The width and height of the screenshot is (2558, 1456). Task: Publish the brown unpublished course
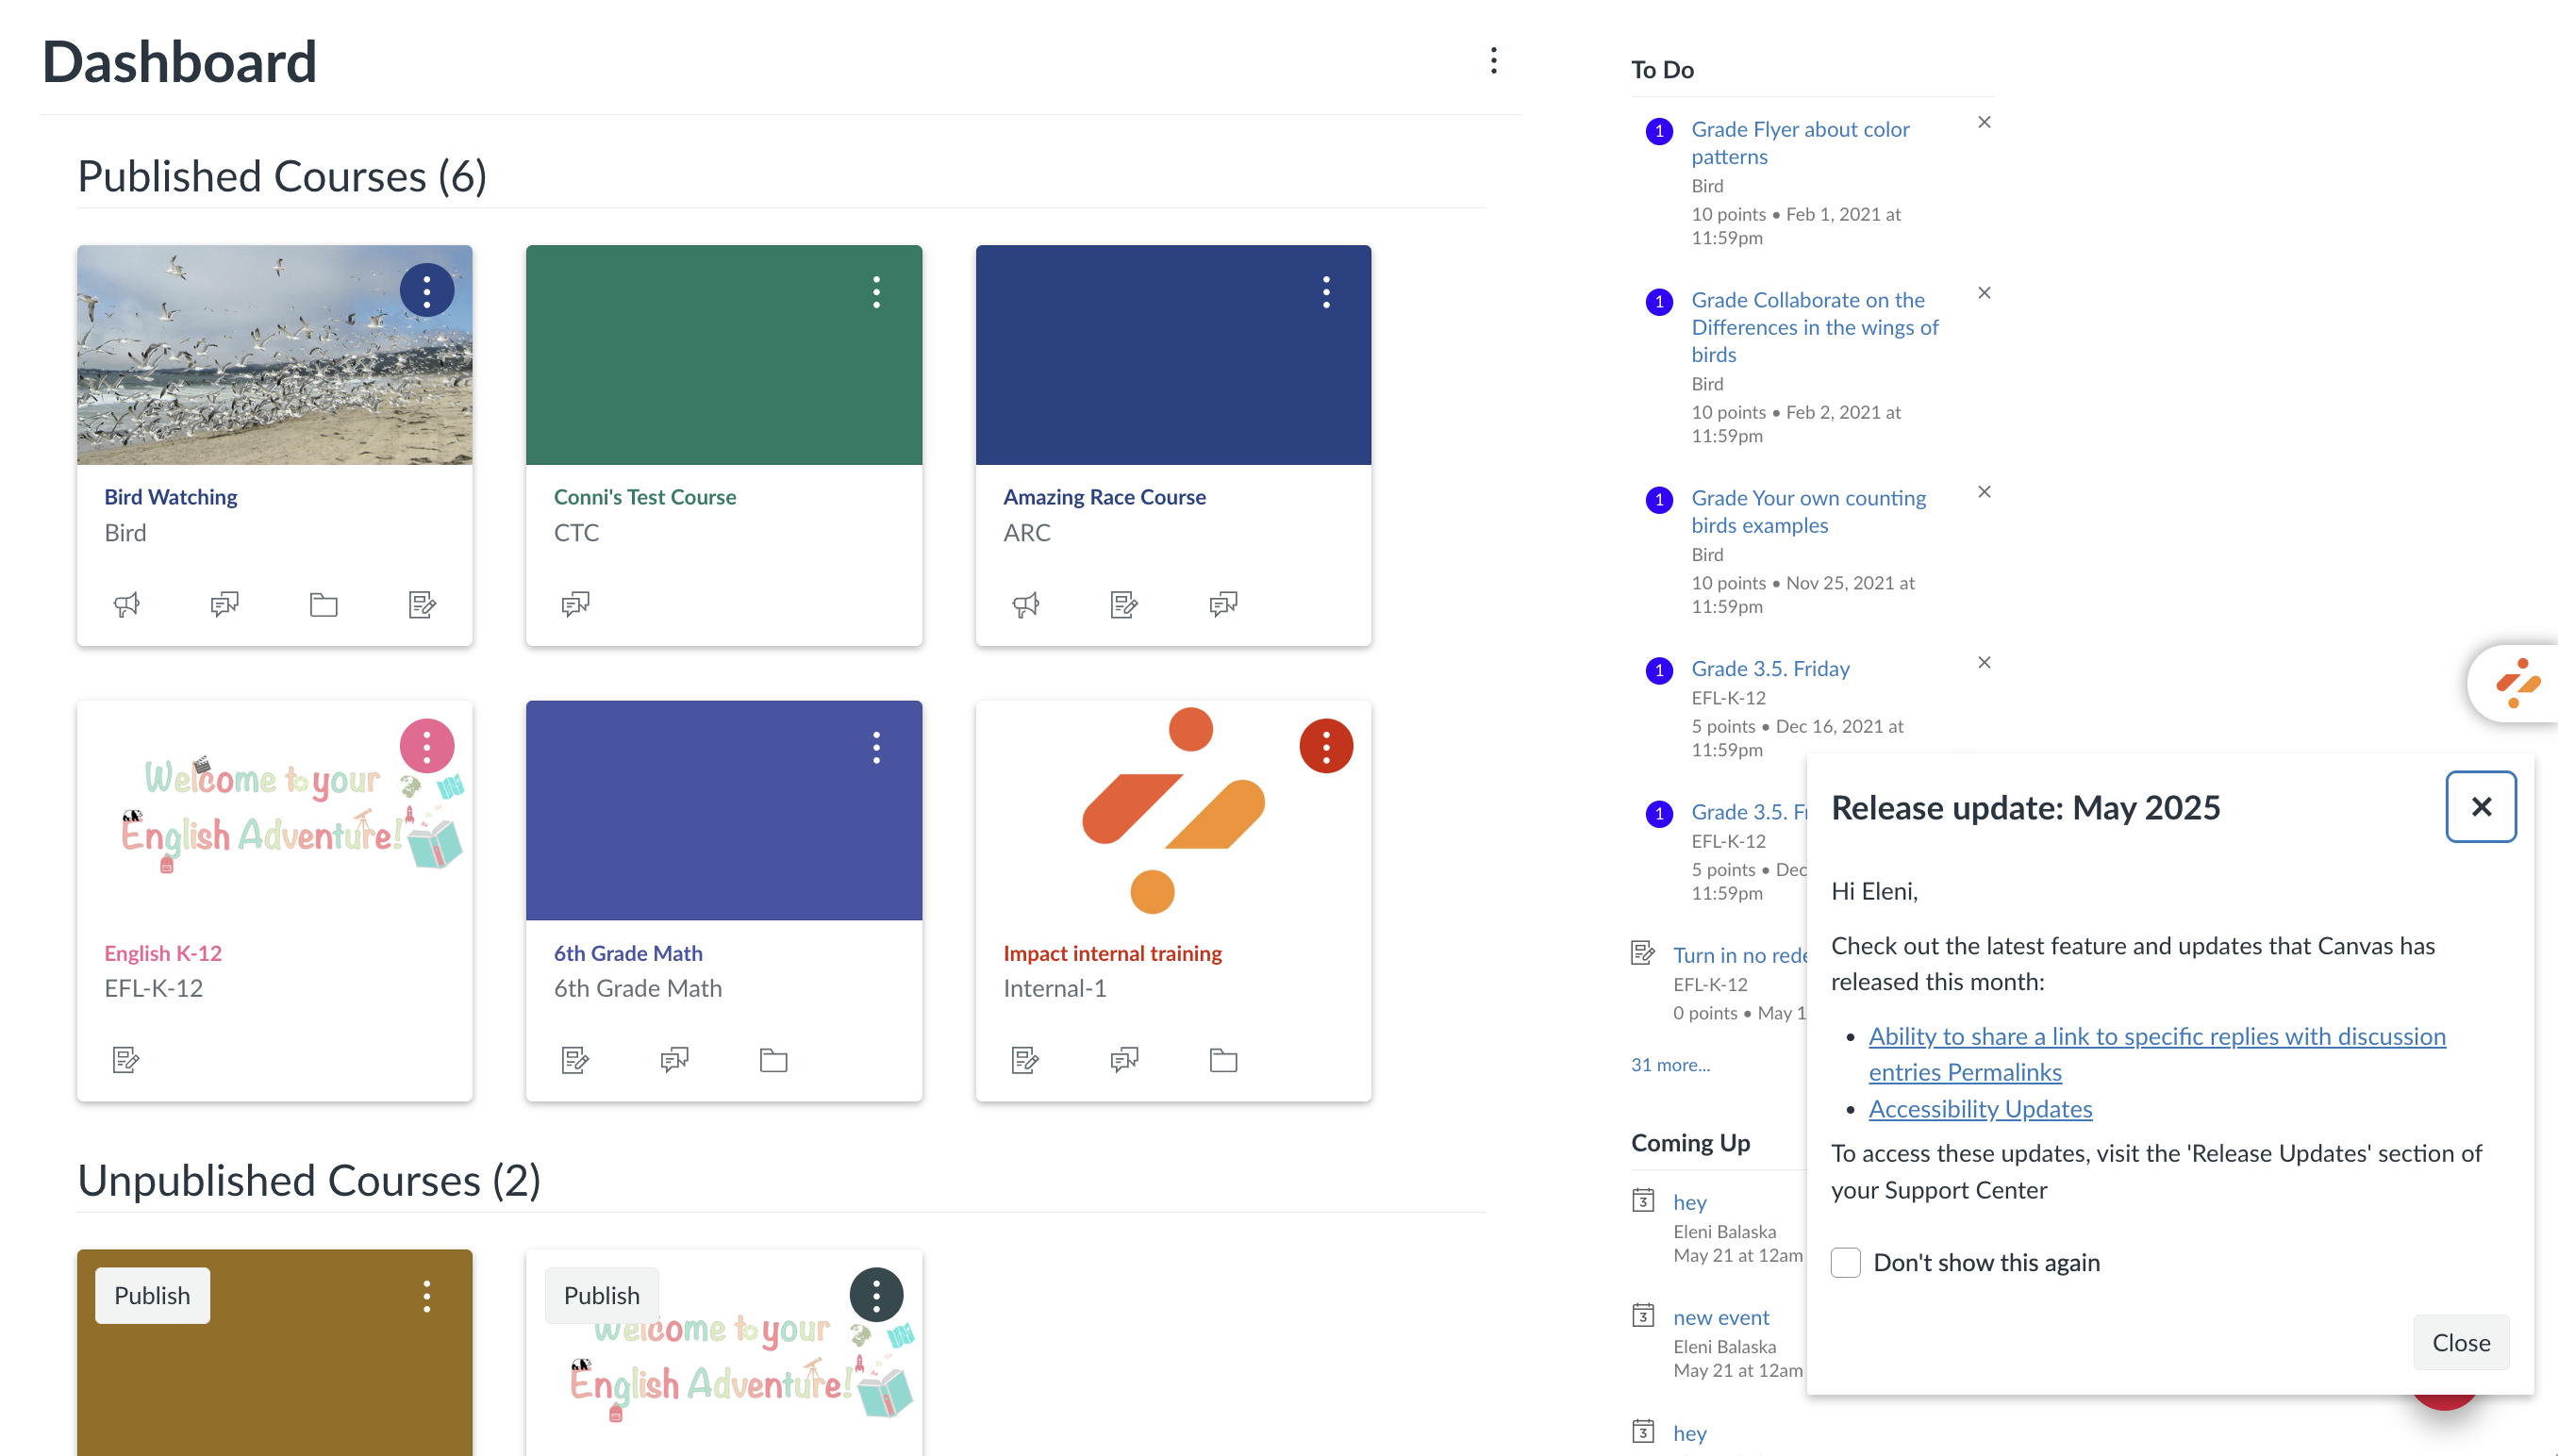pos(152,1295)
